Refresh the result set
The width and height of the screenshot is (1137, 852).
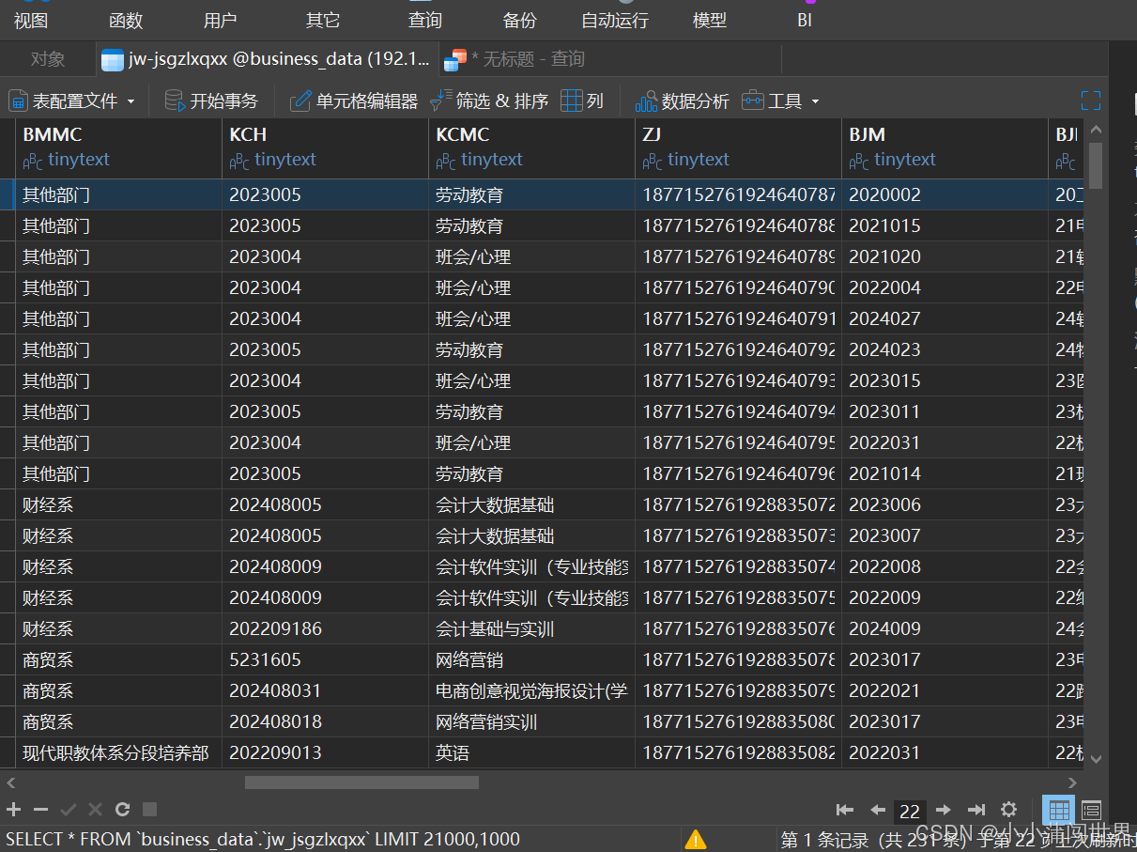pos(121,810)
